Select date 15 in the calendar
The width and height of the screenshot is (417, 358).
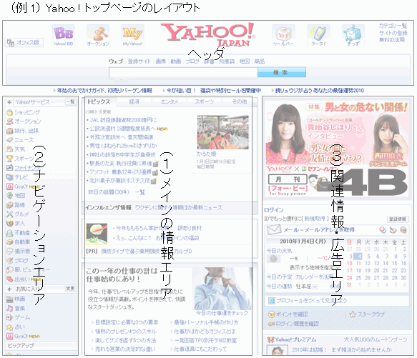click(x=395, y=264)
